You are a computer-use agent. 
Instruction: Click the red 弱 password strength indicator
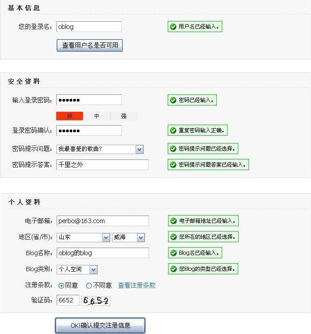(x=70, y=116)
